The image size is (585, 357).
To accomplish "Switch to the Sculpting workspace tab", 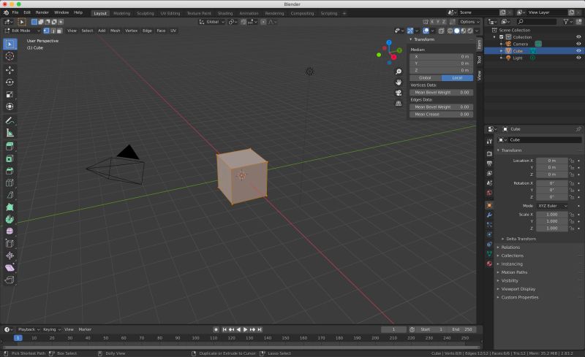I will [x=145, y=13].
